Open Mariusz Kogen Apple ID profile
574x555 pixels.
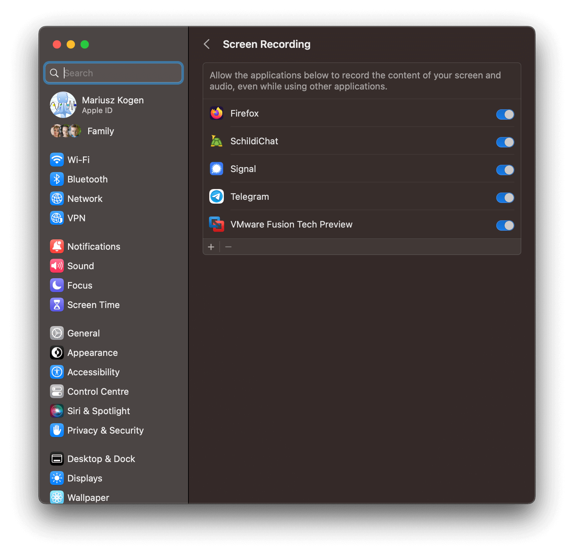click(112, 105)
